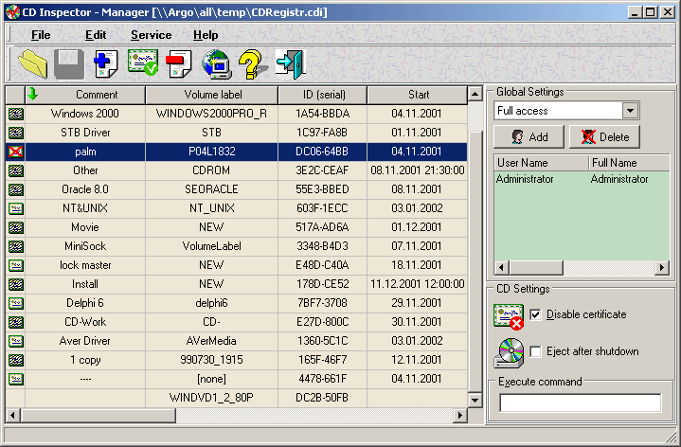Image resolution: width=681 pixels, height=447 pixels.
Task: Click the row icon beside Aver Driver
Action: coord(16,341)
